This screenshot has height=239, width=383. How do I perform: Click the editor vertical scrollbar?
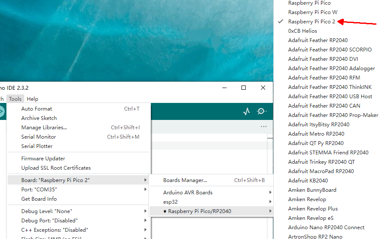[270, 186]
